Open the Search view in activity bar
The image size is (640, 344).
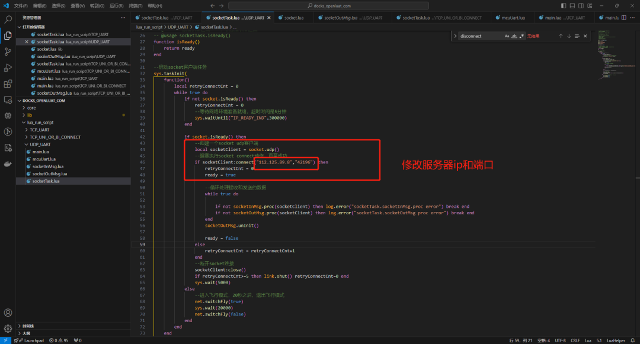pyautogui.click(x=8, y=19)
